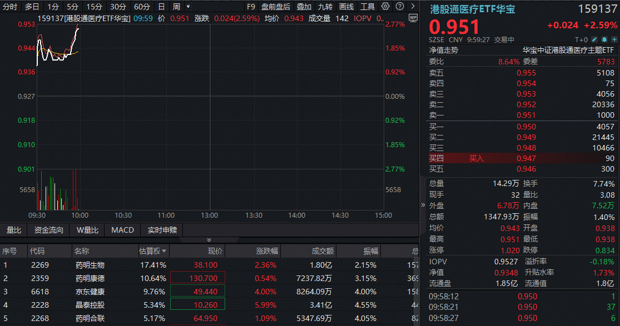Click the help question mark icon
The image size is (620, 326).
(x=399, y=7)
